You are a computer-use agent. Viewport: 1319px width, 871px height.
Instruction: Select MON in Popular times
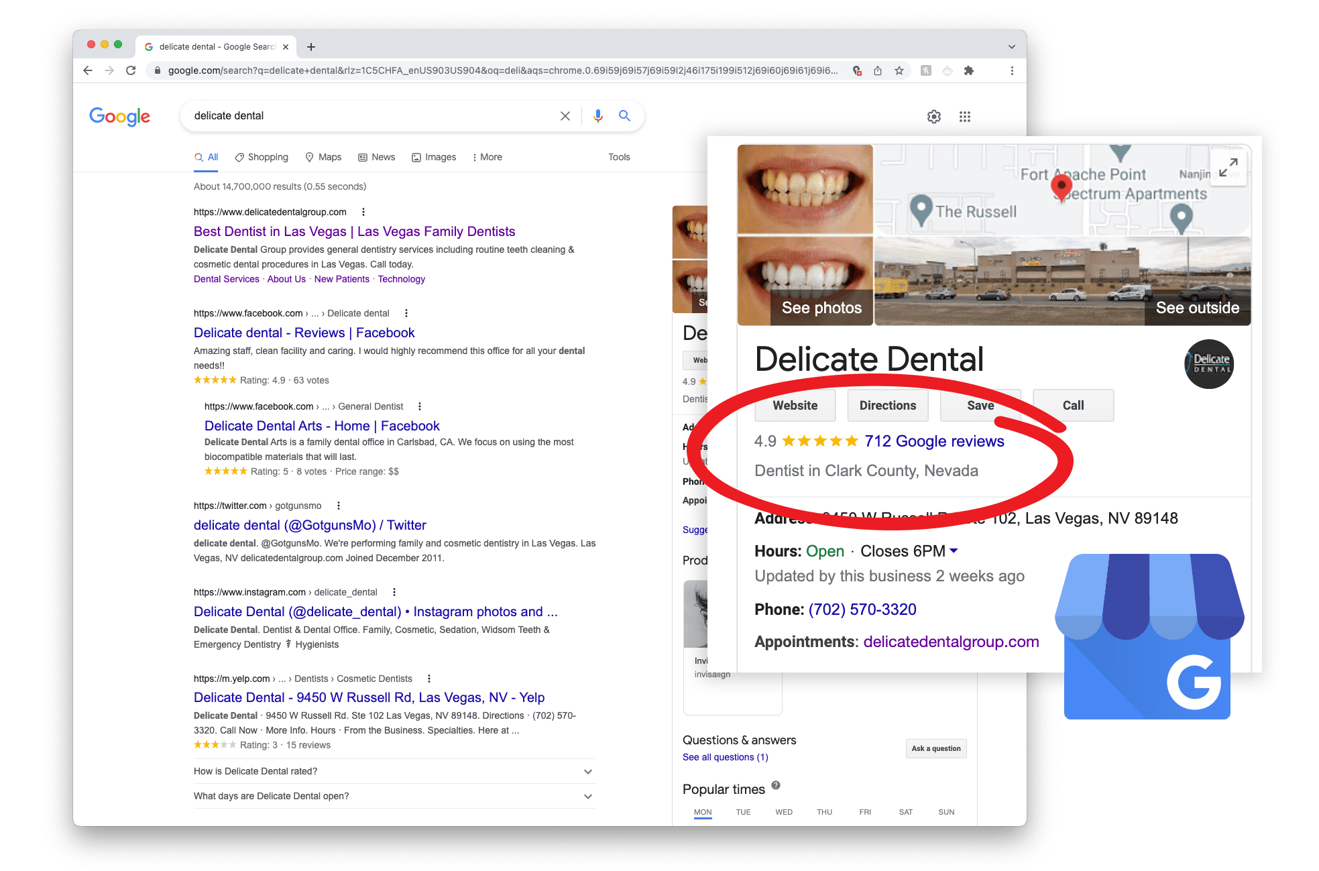pyautogui.click(x=703, y=812)
